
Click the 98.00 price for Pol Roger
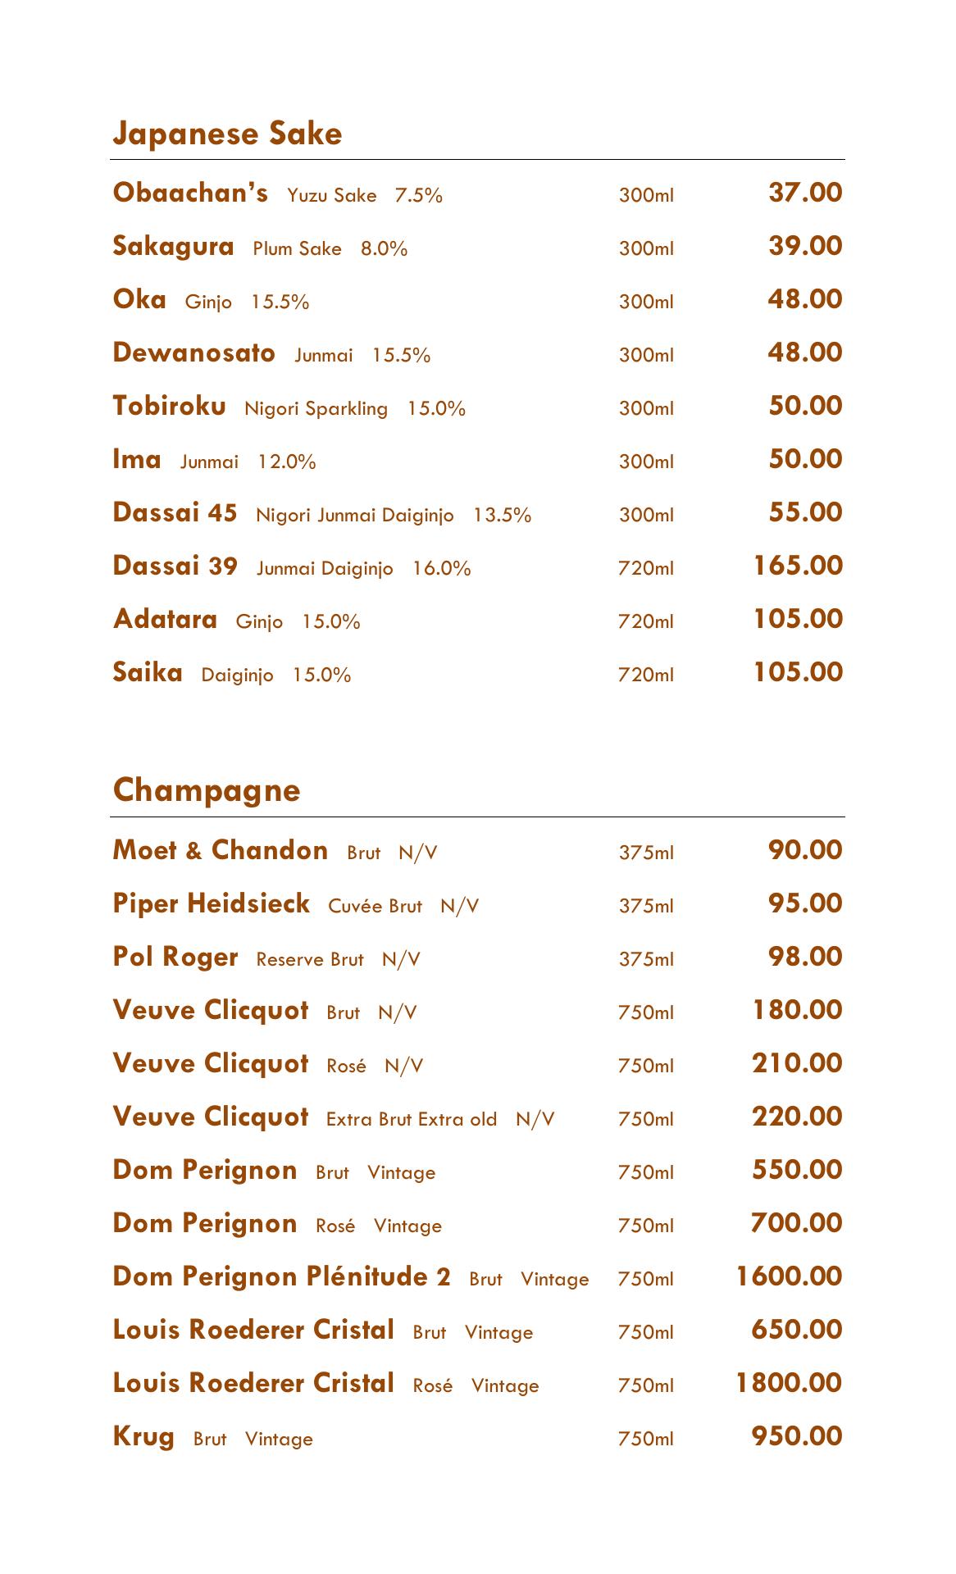pos(805,957)
